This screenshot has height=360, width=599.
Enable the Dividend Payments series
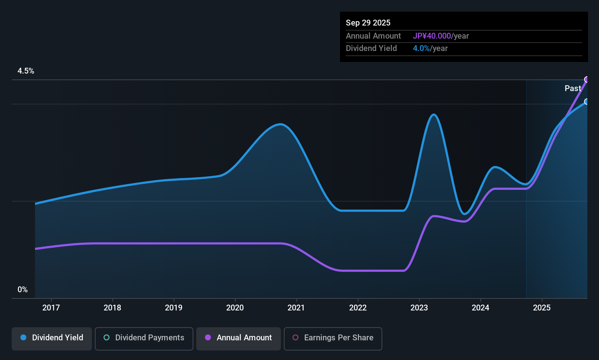(144, 339)
